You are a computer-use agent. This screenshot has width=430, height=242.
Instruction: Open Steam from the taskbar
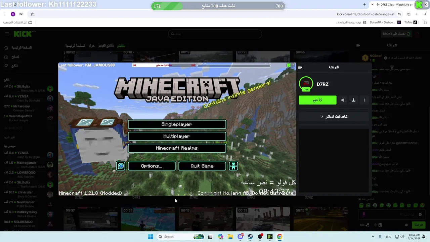click(250, 237)
